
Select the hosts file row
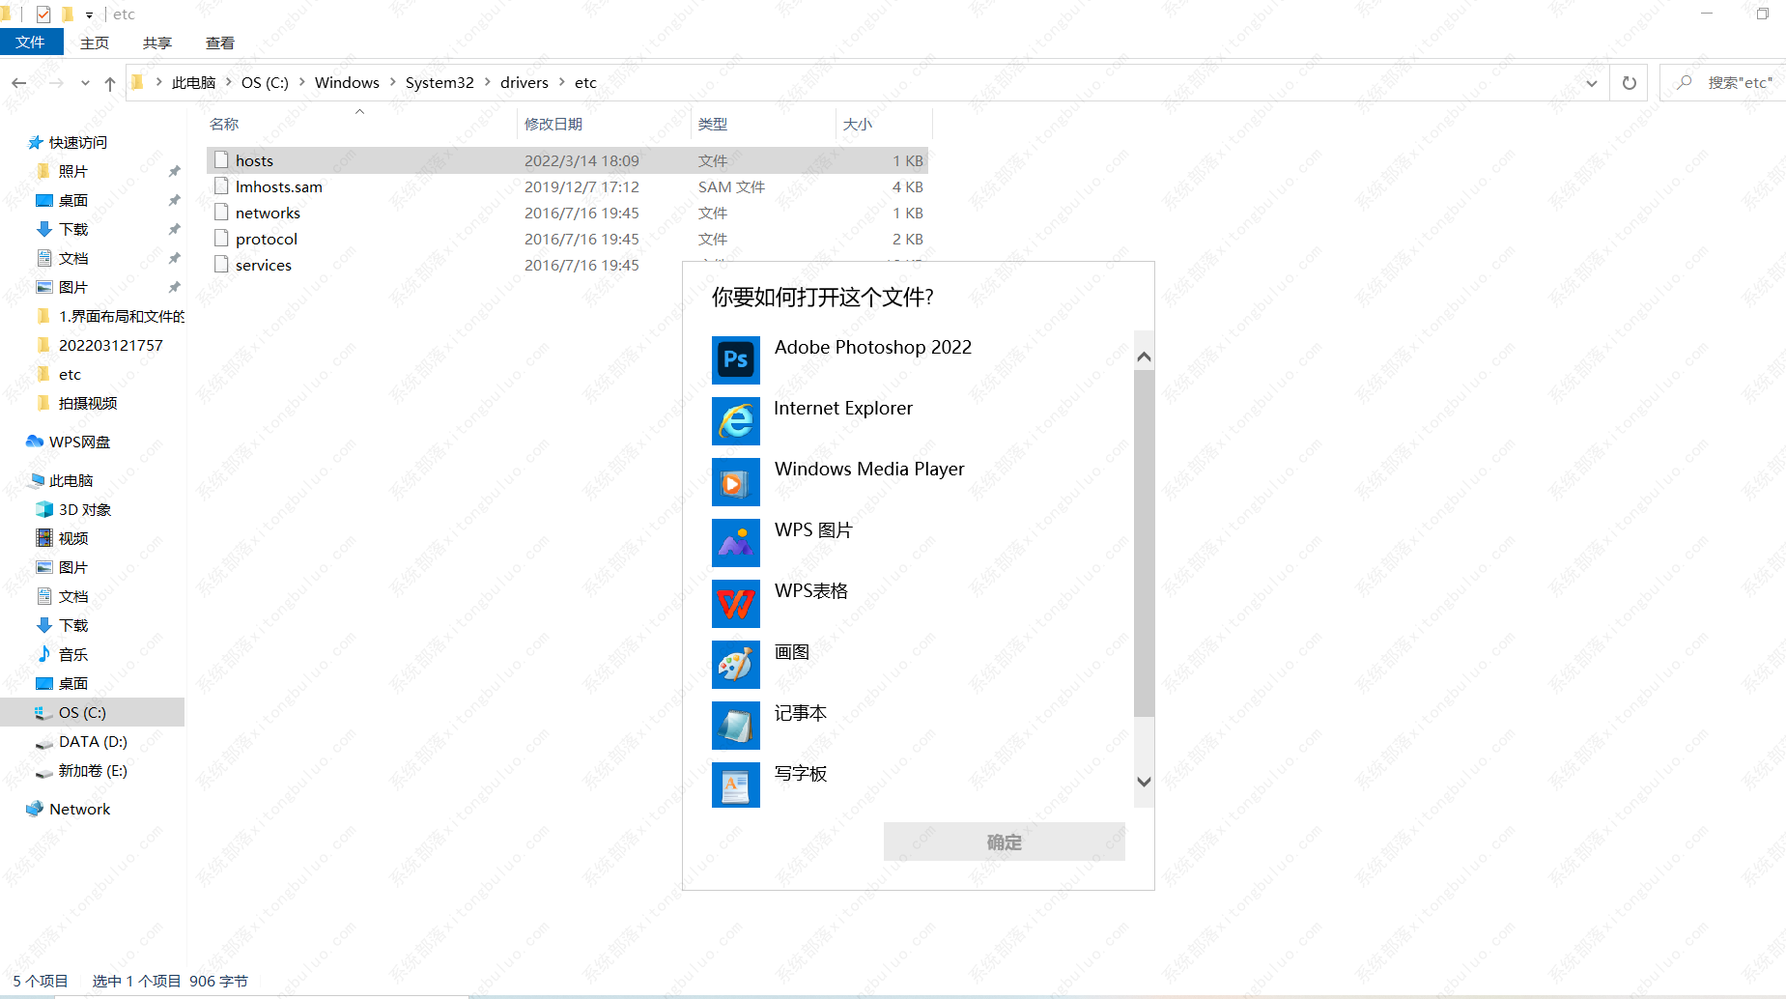pos(568,160)
